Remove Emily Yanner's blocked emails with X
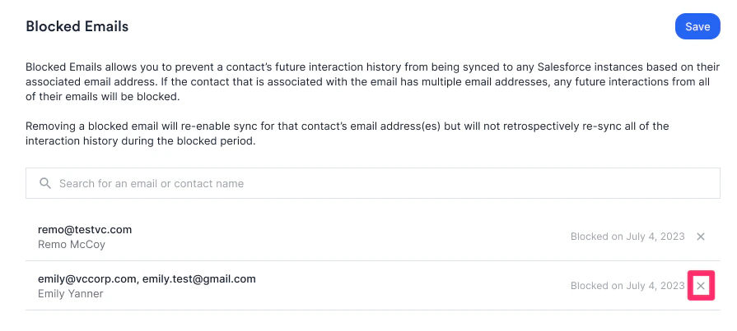Image resolution: width=737 pixels, height=331 pixels. pos(700,286)
